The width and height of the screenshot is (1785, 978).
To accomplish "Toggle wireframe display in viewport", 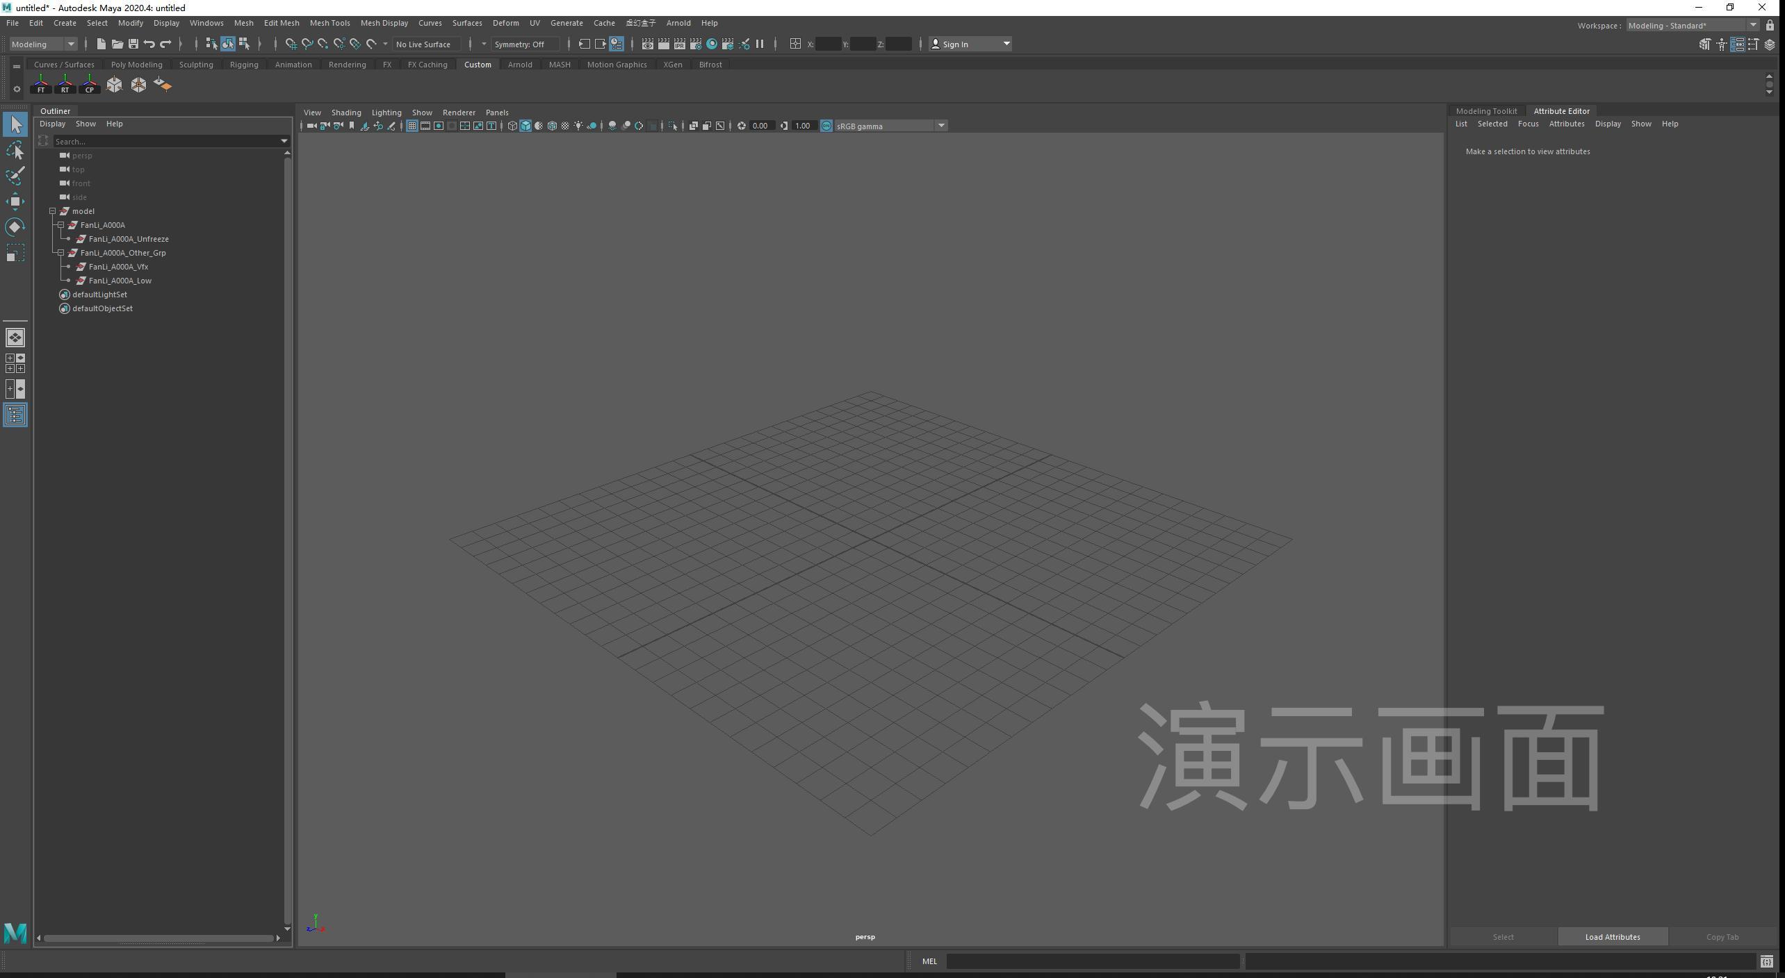I will [x=512, y=126].
